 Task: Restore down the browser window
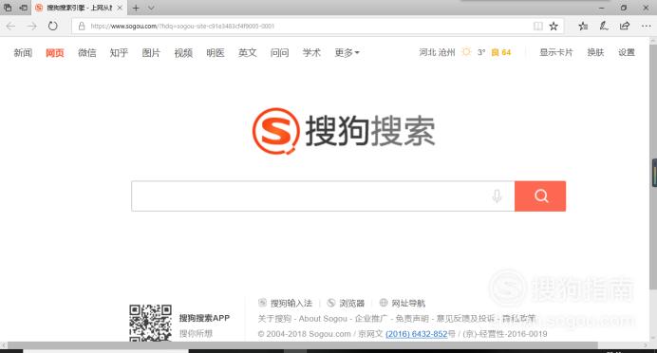click(x=624, y=8)
